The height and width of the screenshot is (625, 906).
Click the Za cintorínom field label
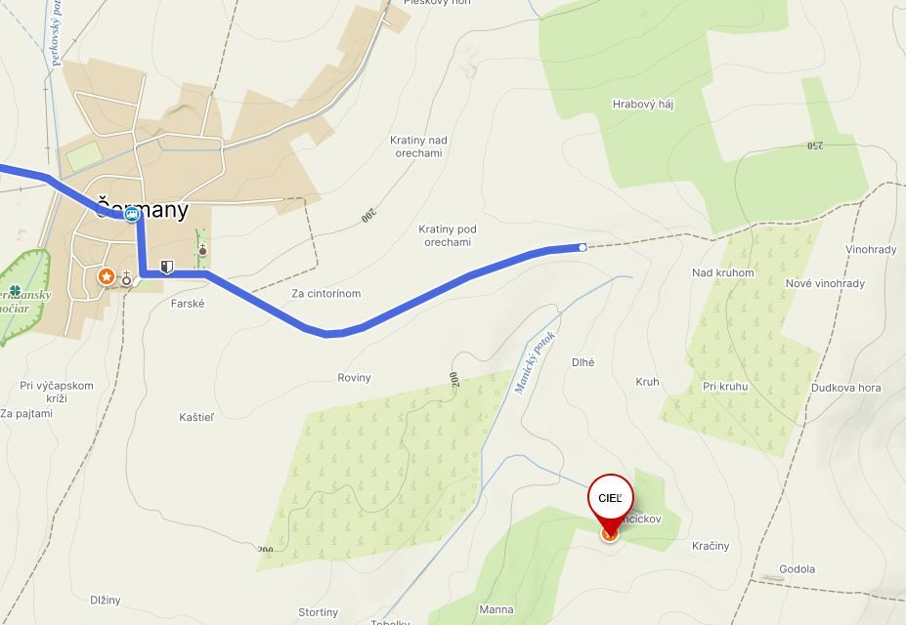tap(325, 293)
